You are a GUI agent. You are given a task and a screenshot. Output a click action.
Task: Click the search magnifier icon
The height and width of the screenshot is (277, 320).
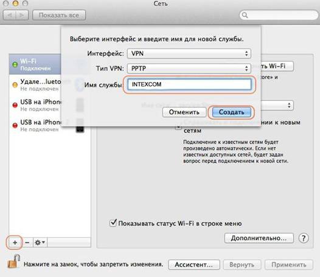pyautogui.click(x=245, y=15)
